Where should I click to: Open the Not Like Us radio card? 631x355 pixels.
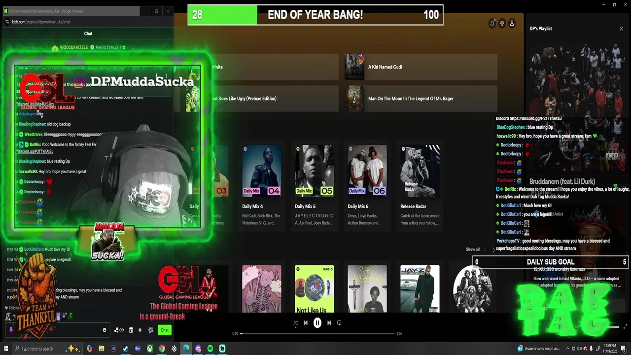314,289
